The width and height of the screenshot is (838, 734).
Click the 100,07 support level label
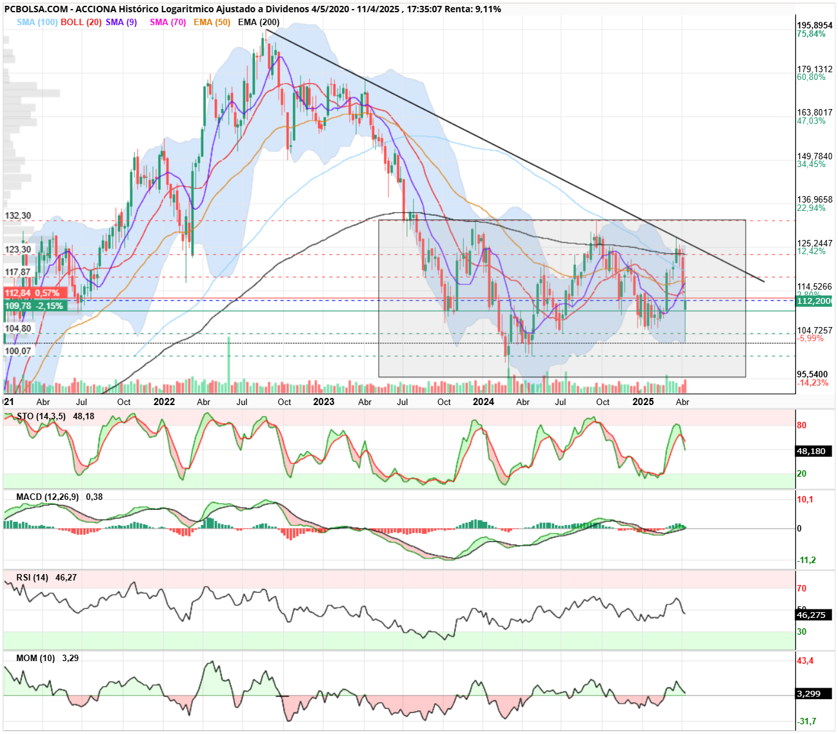click(18, 351)
